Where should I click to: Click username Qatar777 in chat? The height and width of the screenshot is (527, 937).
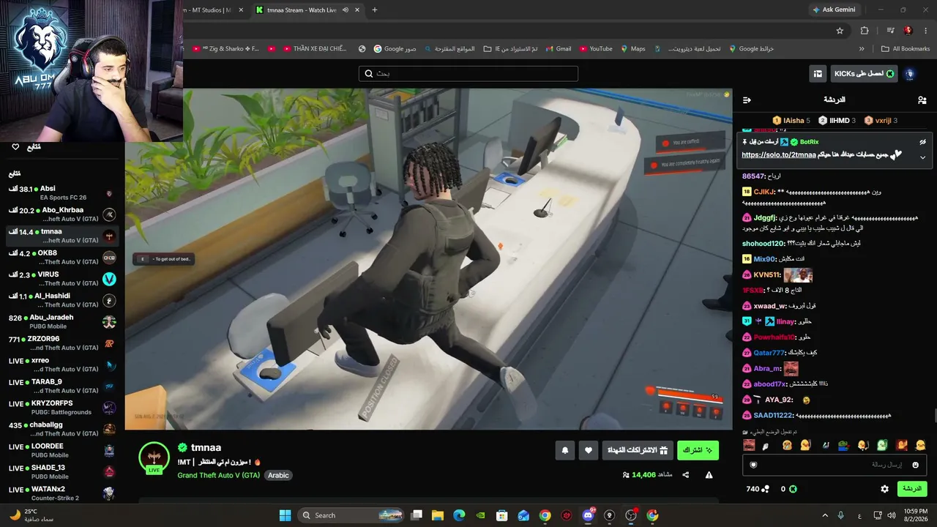(x=769, y=353)
